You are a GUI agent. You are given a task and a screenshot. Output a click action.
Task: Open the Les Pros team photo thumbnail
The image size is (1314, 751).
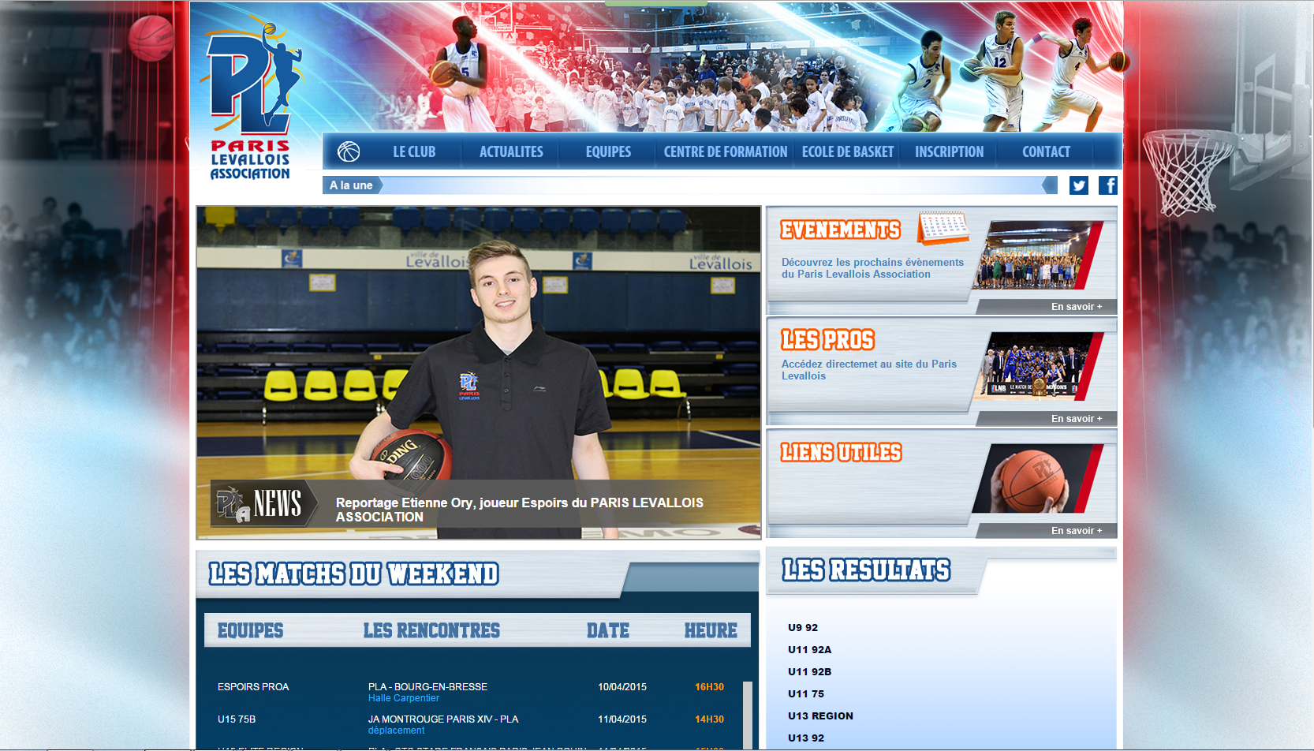point(1037,366)
